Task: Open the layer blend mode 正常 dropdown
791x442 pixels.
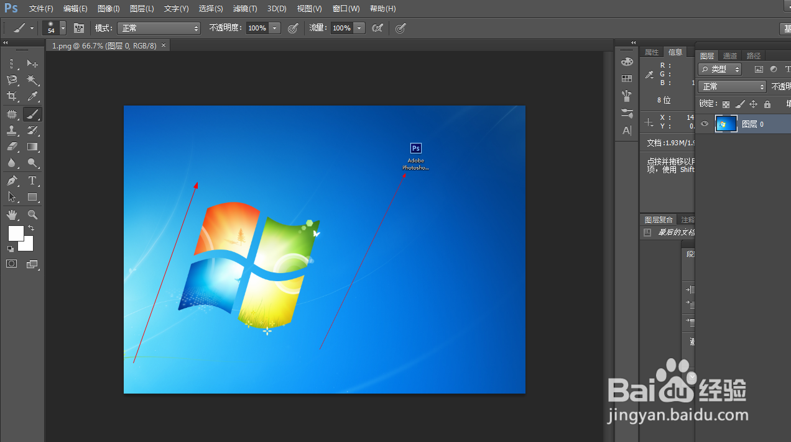Action: click(733, 87)
